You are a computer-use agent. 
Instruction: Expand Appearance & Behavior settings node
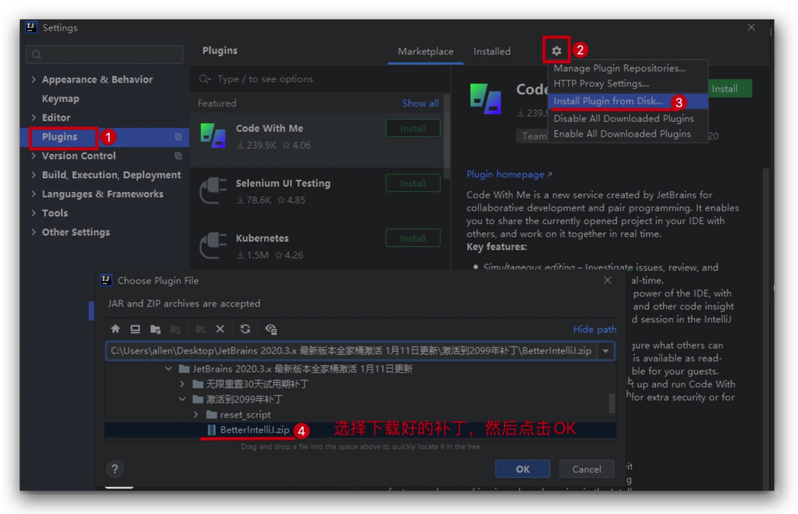pyautogui.click(x=33, y=79)
